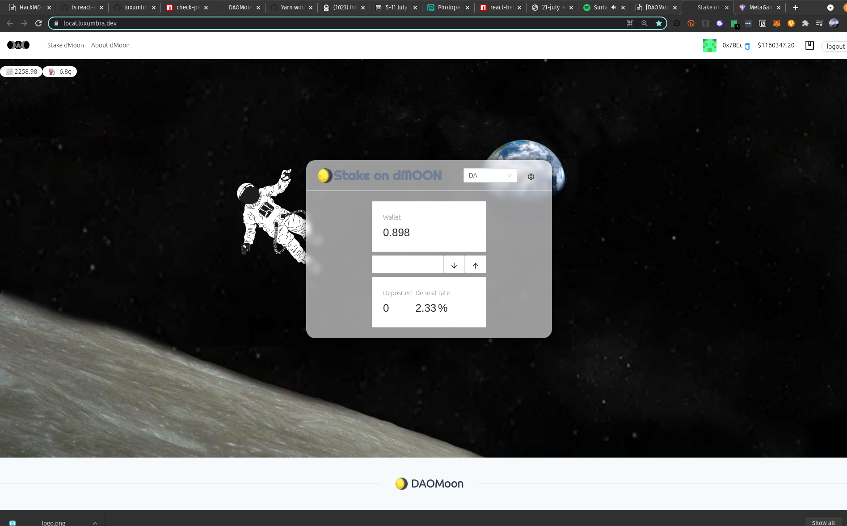The width and height of the screenshot is (847, 526).
Task: Open media controls playlist icon
Action: (x=820, y=23)
